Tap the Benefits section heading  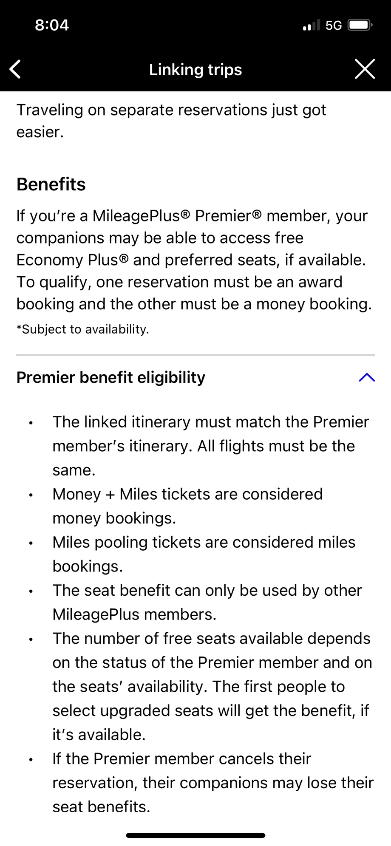coord(51,184)
